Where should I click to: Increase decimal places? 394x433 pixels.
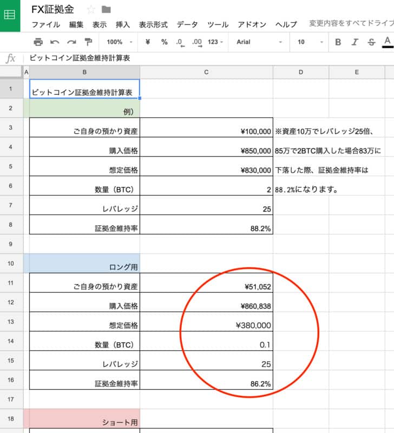pyautogui.click(x=197, y=42)
